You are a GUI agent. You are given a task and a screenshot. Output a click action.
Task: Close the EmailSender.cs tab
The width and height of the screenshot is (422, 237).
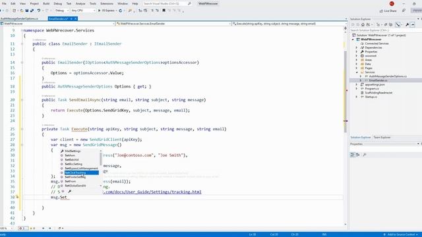point(76,18)
